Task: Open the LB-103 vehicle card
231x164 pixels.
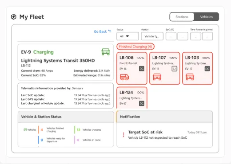Action: click(198, 68)
